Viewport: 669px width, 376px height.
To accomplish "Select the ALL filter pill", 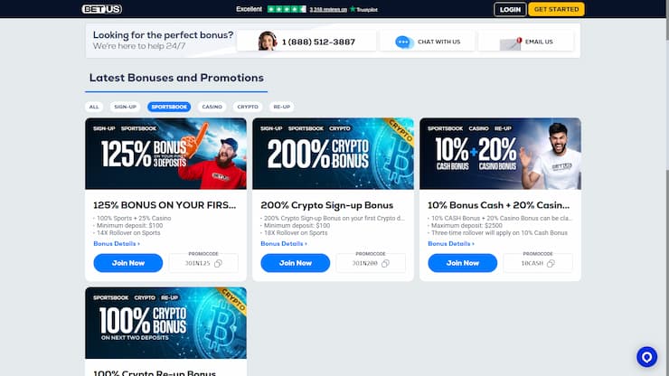I will [x=94, y=107].
